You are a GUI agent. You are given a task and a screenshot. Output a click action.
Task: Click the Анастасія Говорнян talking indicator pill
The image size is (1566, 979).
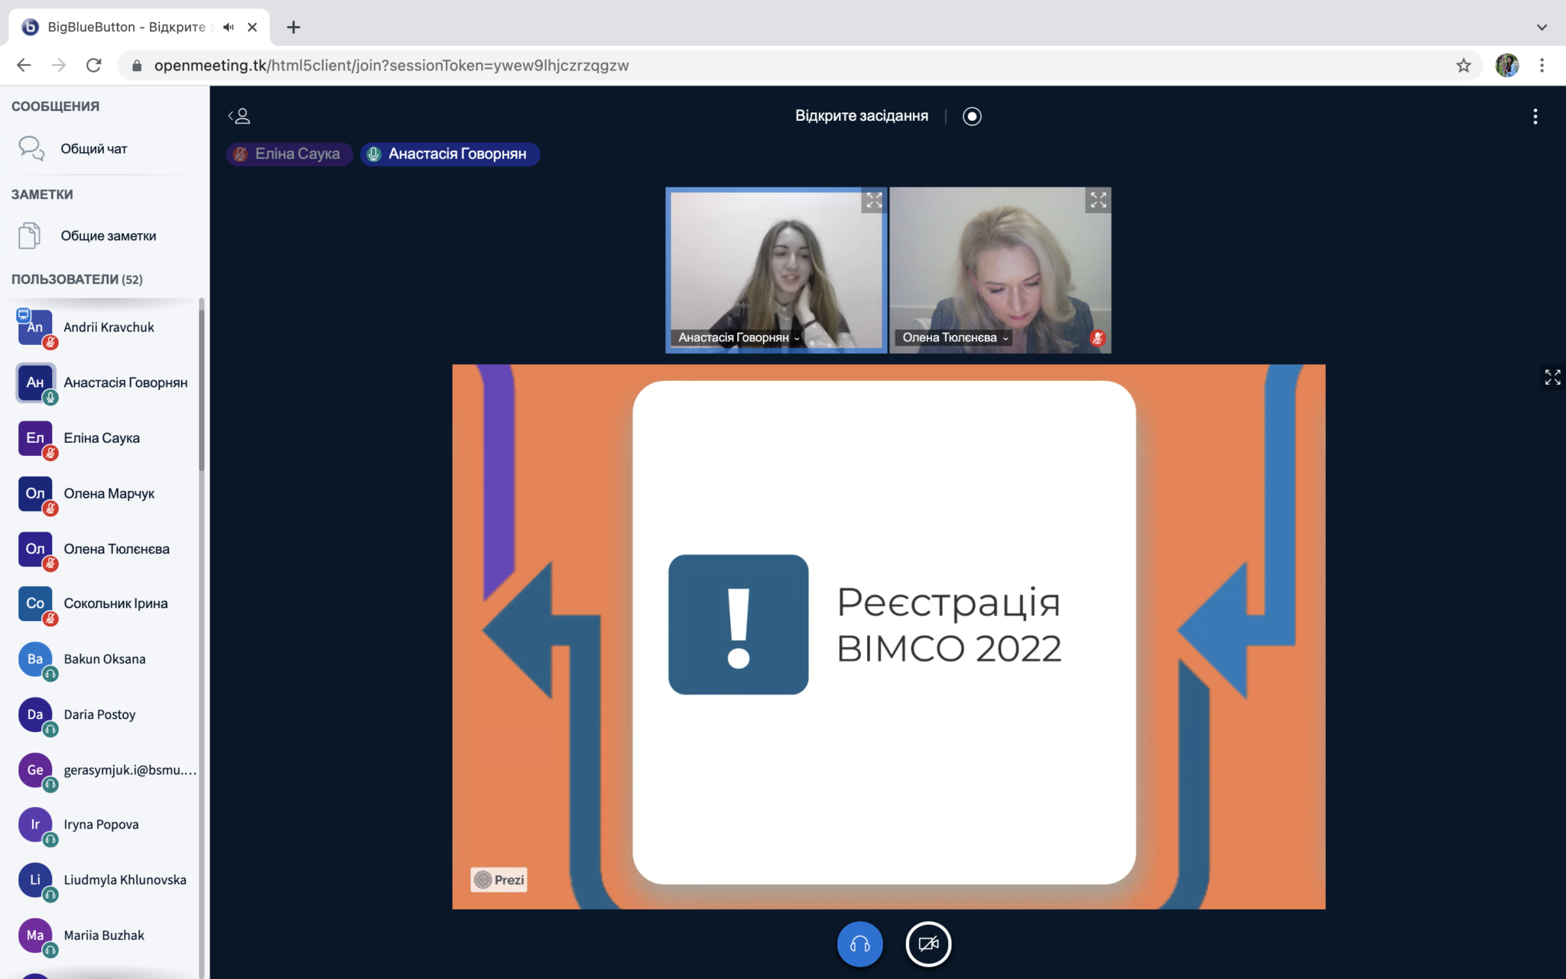(x=450, y=154)
